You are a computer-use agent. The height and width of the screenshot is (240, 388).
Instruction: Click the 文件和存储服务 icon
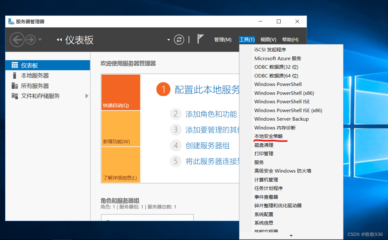(15, 96)
